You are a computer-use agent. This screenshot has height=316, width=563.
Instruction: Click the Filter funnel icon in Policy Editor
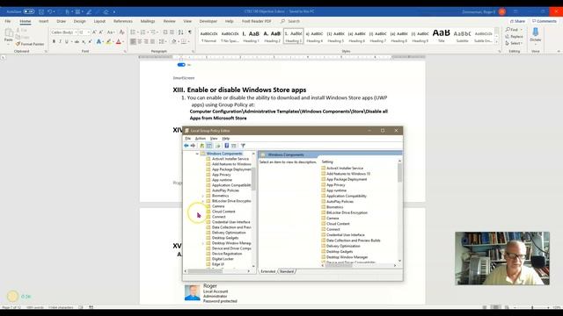(243, 146)
